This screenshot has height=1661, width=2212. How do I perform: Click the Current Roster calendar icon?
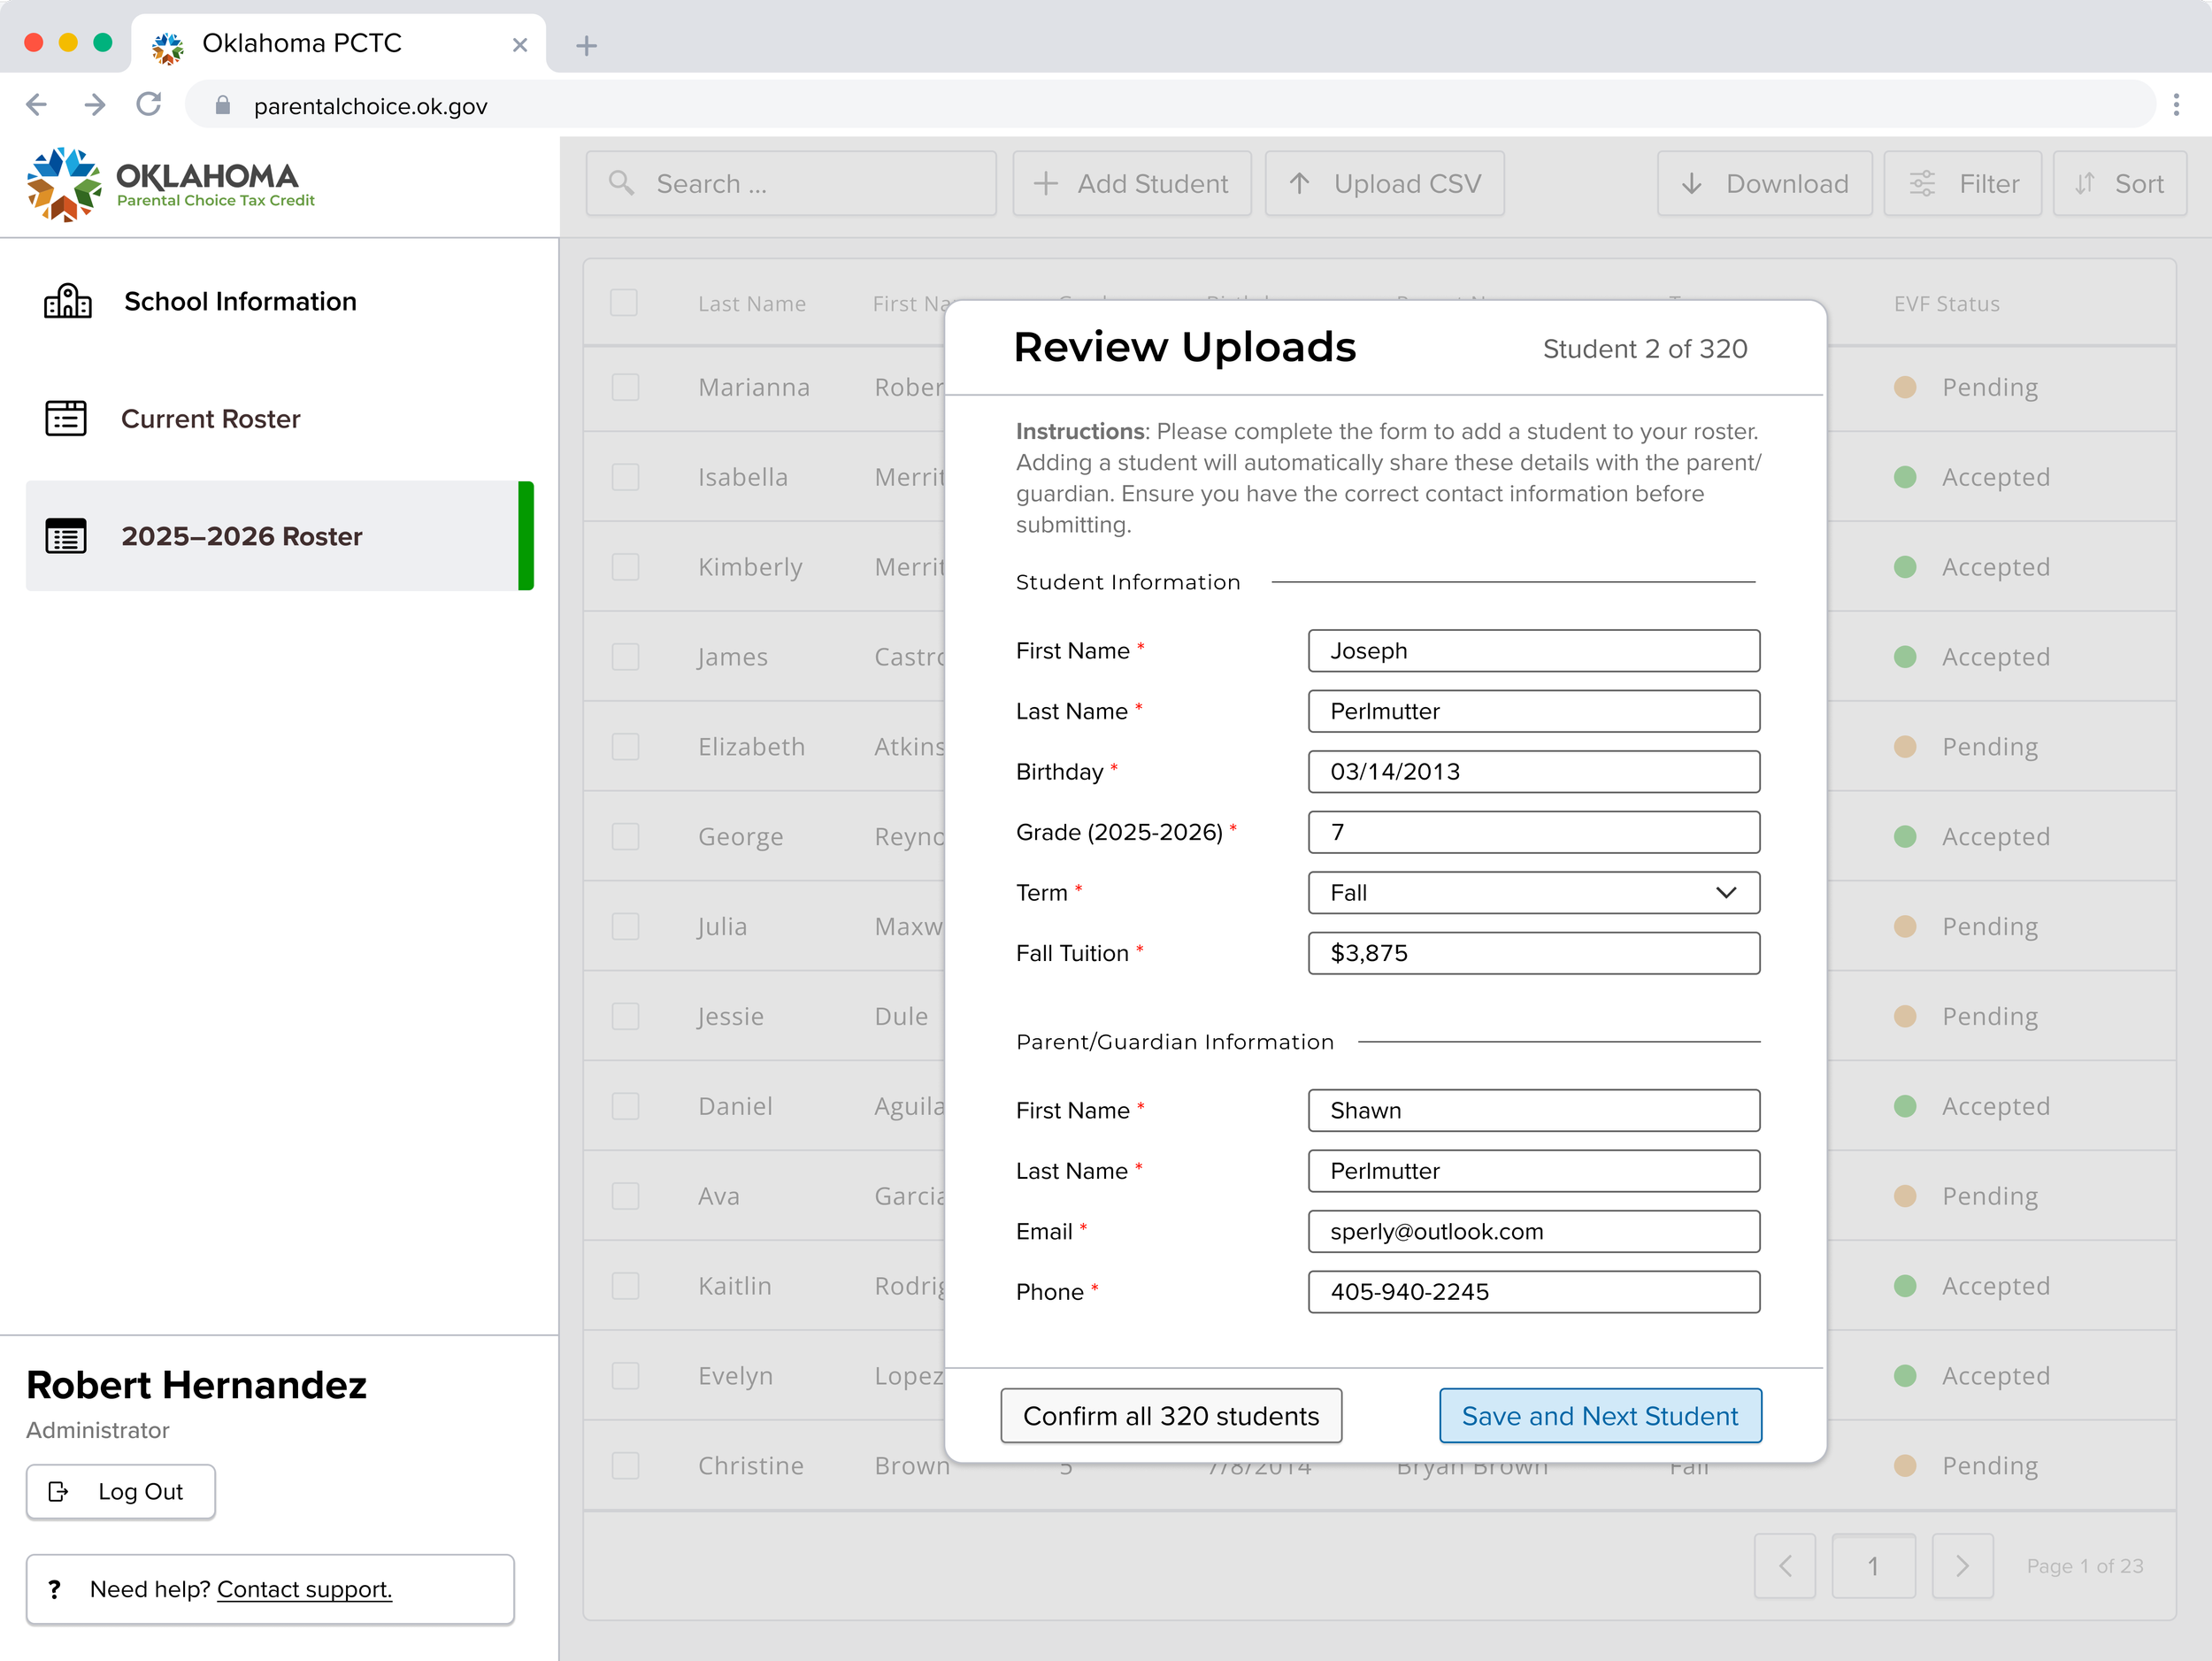coord(66,418)
